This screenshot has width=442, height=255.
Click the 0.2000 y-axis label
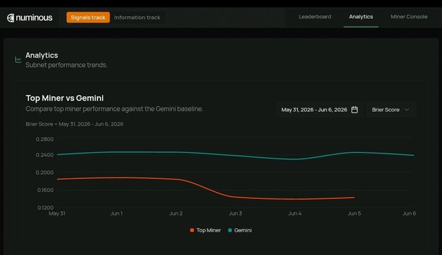point(45,172)
